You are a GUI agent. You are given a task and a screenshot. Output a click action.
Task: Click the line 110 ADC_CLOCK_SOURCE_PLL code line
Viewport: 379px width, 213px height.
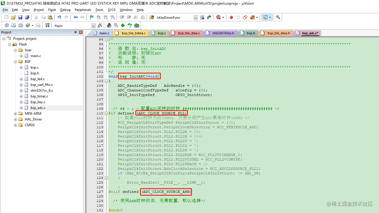pyautogui.click(x=162, y=113)
